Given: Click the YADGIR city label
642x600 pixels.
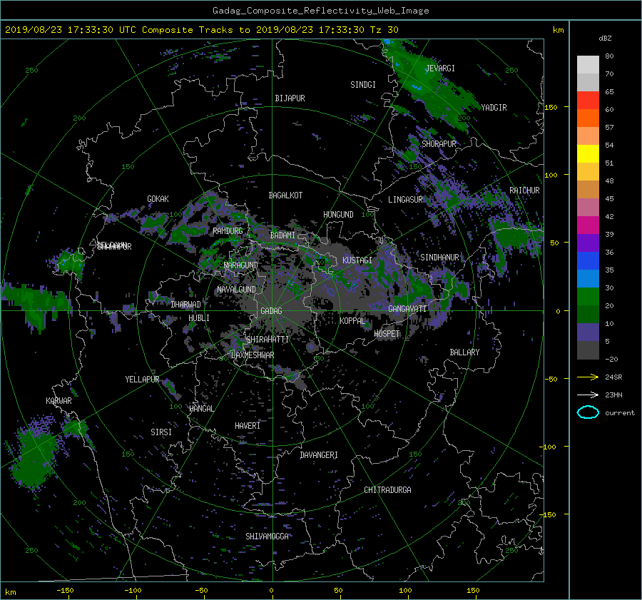Looking at the screenshot, I should [494, 108].
